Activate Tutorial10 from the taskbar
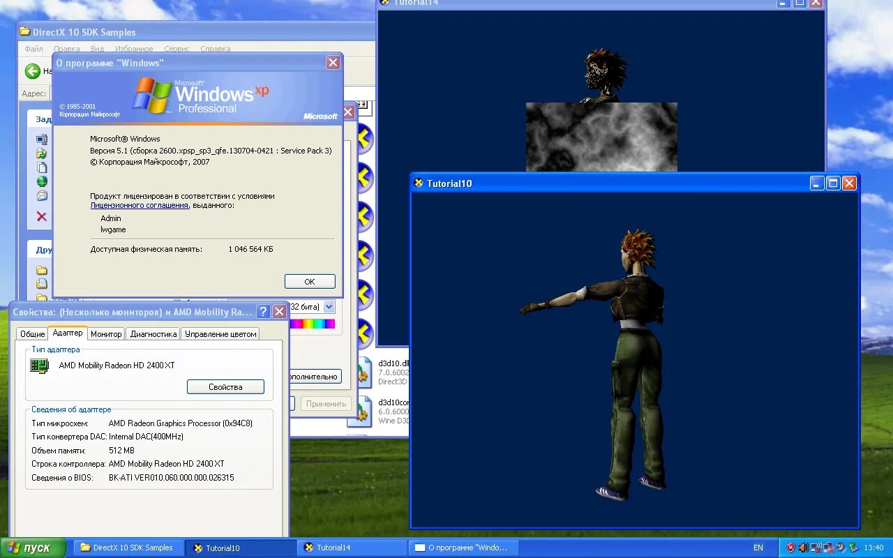The height and width of the screenshot is (558, 893). pyautogui.click(x=241, y=548)
